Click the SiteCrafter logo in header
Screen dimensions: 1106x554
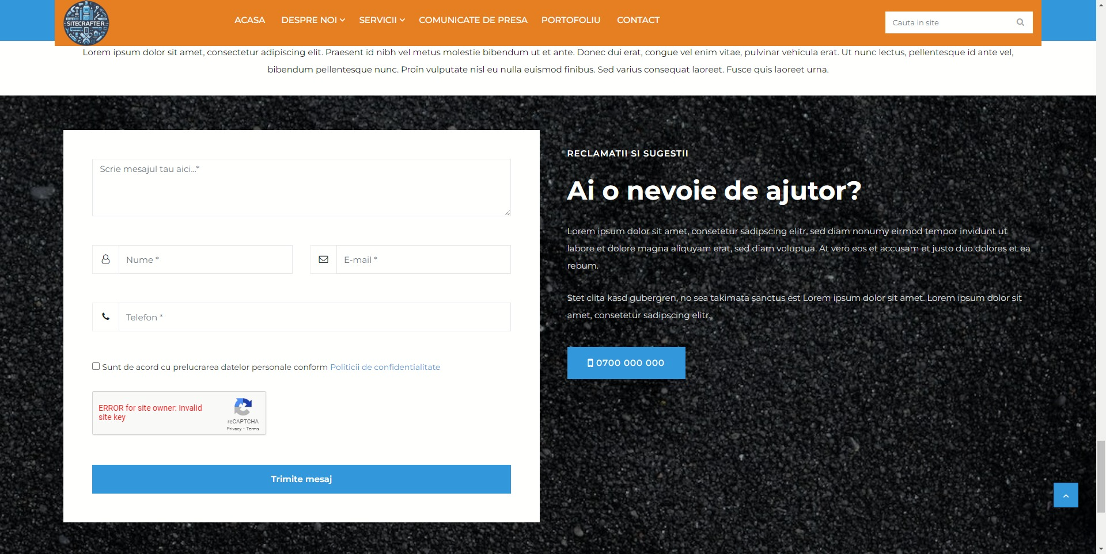click(x=86, y=23)
